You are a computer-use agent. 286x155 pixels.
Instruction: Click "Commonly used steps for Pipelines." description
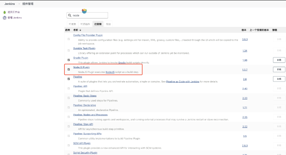[98, 100]
